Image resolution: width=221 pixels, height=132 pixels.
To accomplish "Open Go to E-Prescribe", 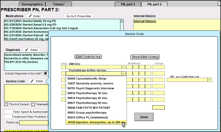I will coord(79,16).
